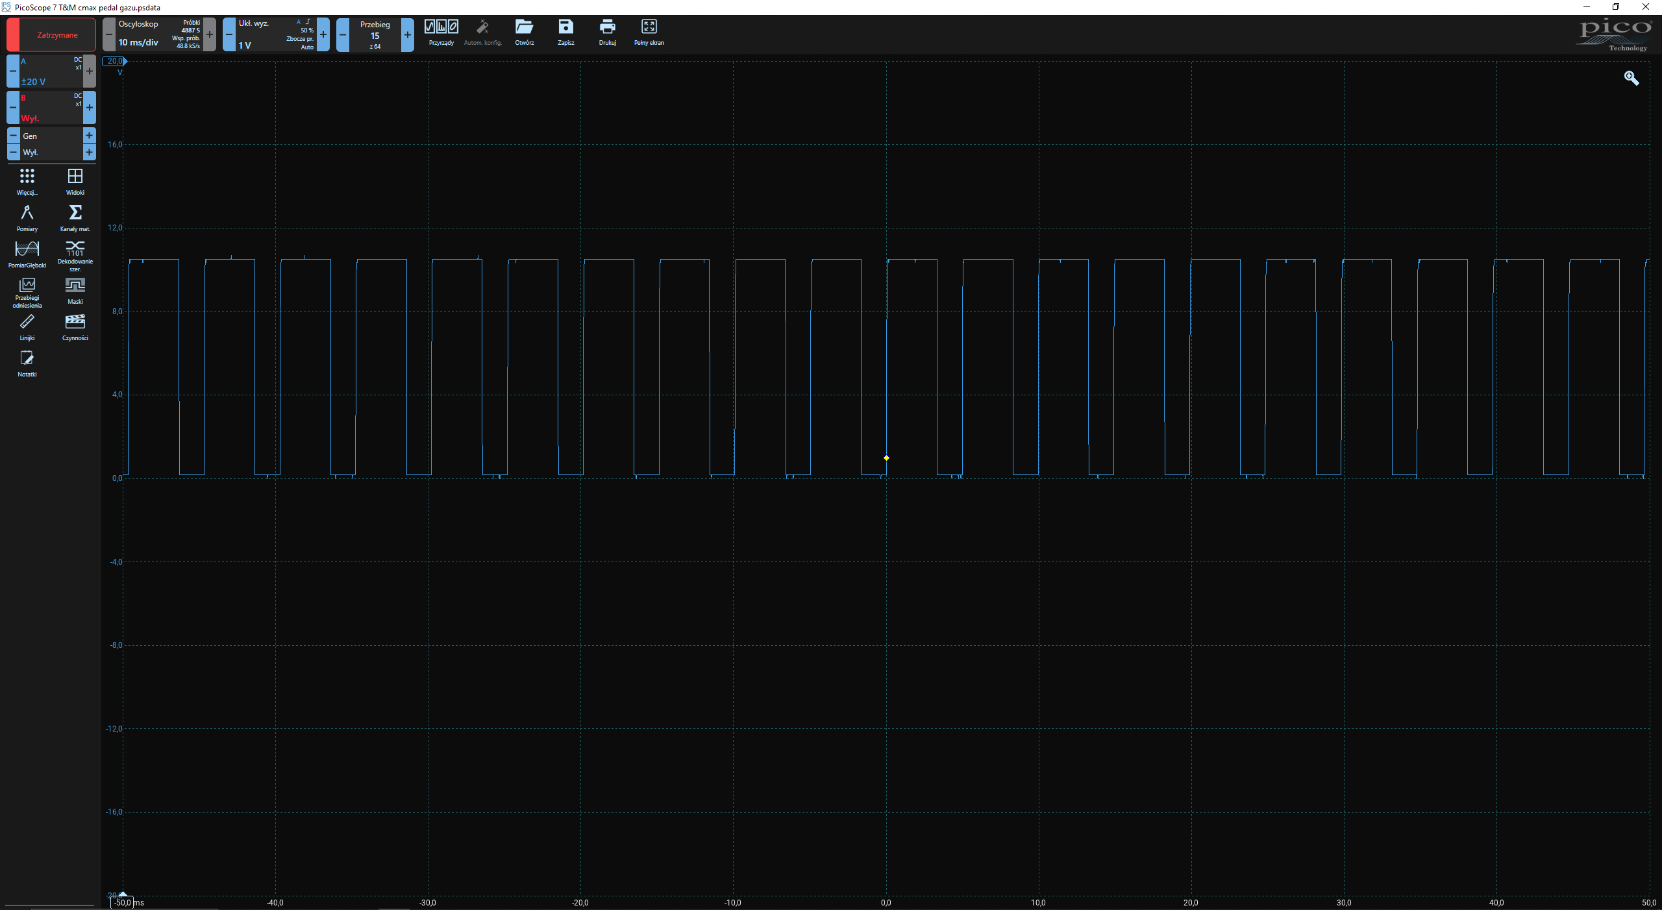Open the Maski mask tool
Screen dimensions: 1662x910
pos(75,291)
